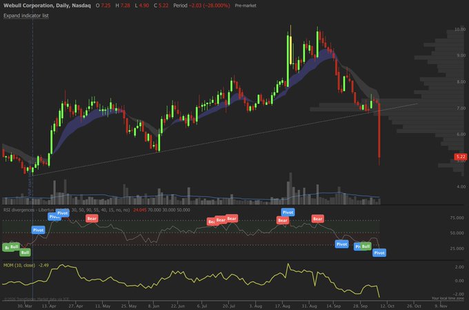Image resolution: width=469 pixels, height=310 pixels.
Task: Click the green Bull marker near 28. Sep
Action: pos(366,246)
